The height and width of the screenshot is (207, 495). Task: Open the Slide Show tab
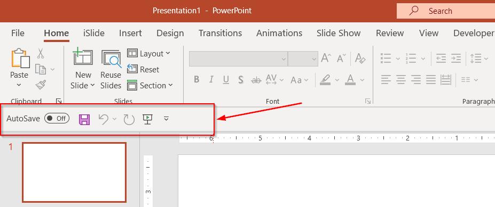coord(339,33)
